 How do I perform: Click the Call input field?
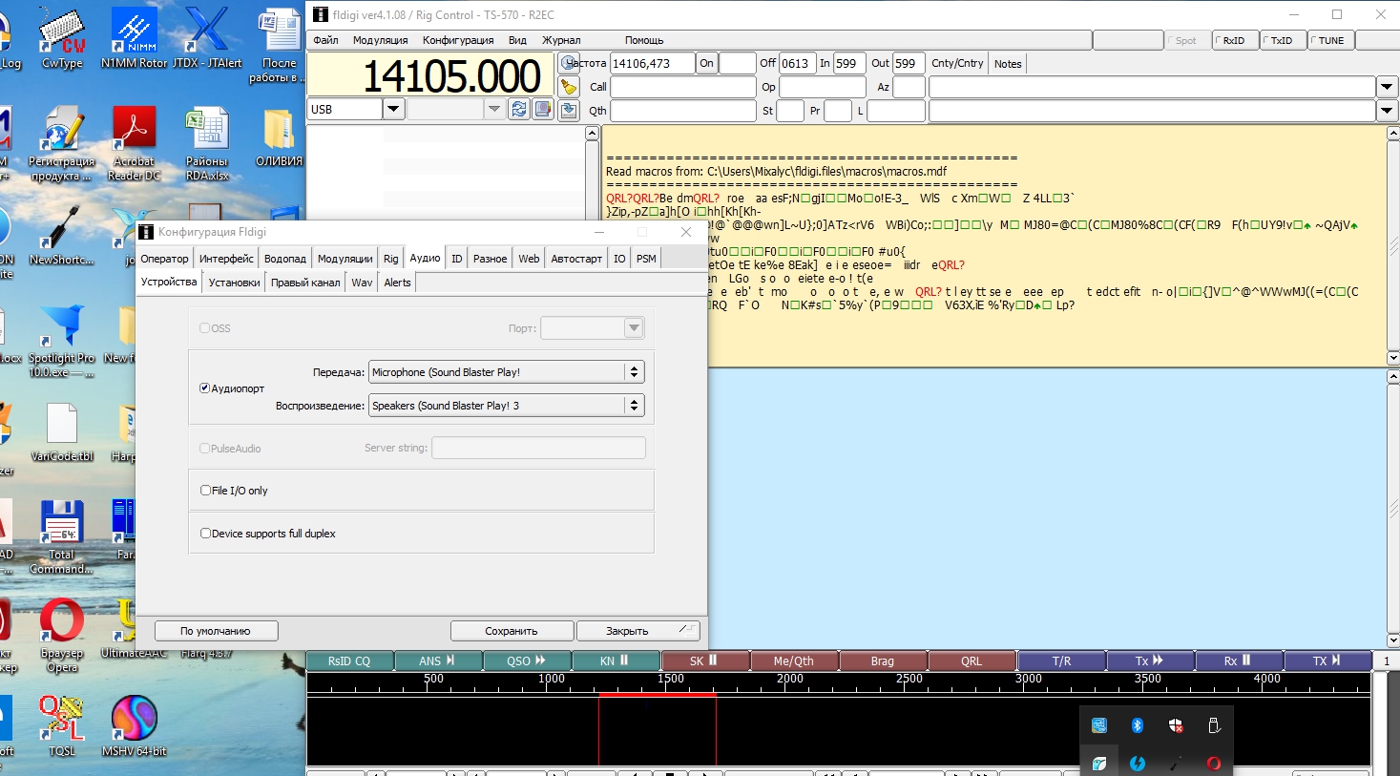(x=682, y=87)
